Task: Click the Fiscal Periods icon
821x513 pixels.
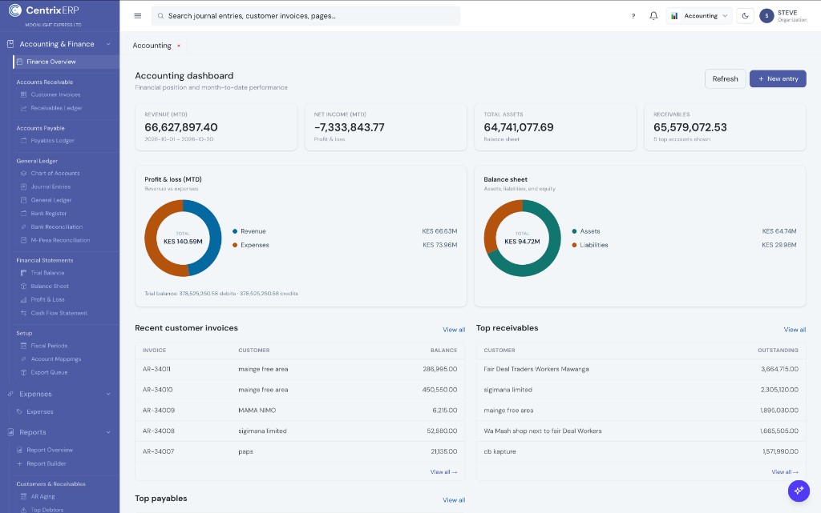Action: point(23,346)
